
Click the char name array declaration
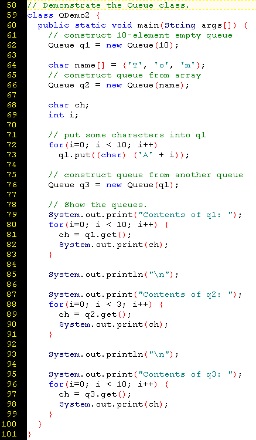127,65
